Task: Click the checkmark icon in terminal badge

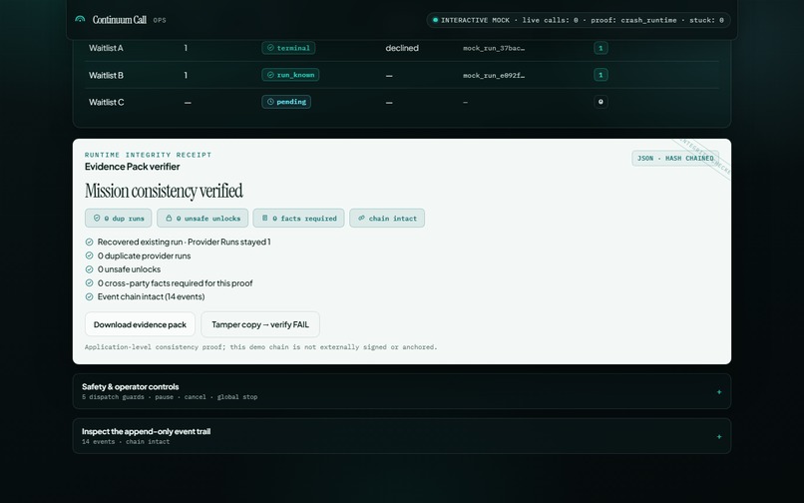Action: 270,48
